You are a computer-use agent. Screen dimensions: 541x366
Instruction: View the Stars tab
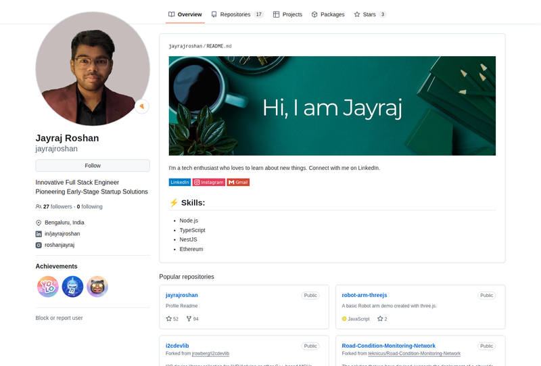[x=369, y=14]
